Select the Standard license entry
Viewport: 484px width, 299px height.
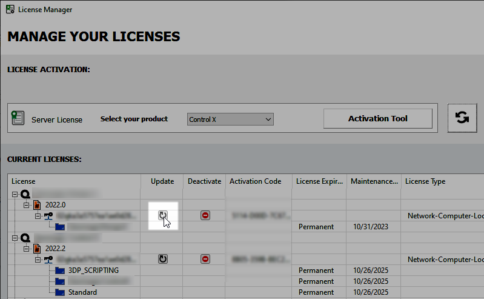82,292
